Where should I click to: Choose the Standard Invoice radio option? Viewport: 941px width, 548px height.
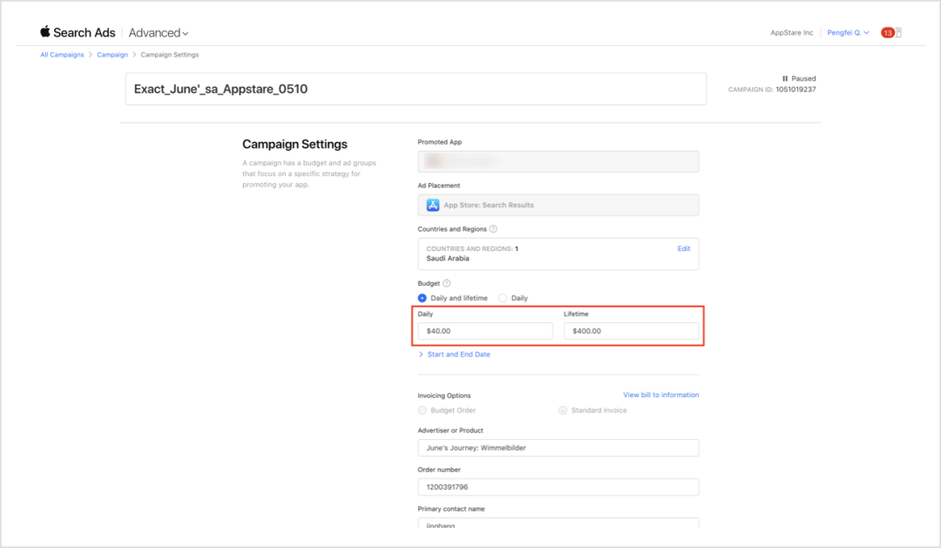coord(563,410)
